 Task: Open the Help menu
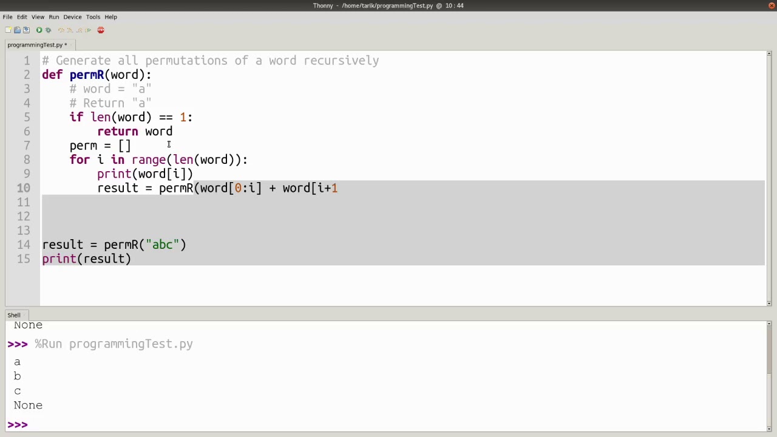110,17
